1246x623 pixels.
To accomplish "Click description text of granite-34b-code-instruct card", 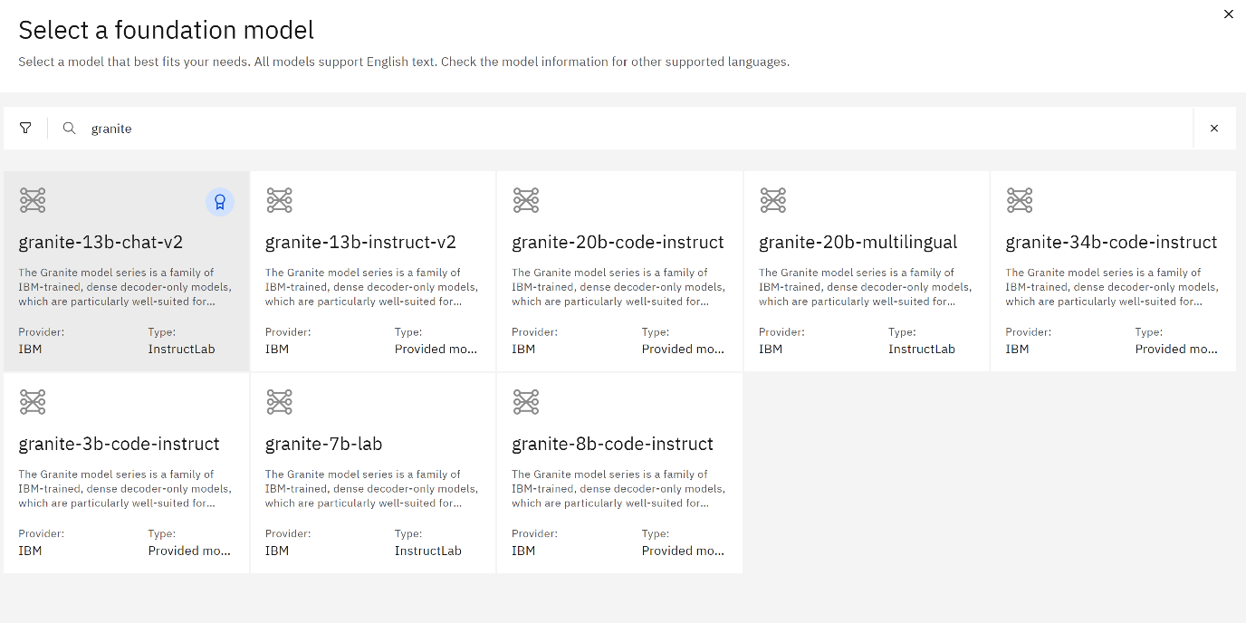I will coord(1112,287).
